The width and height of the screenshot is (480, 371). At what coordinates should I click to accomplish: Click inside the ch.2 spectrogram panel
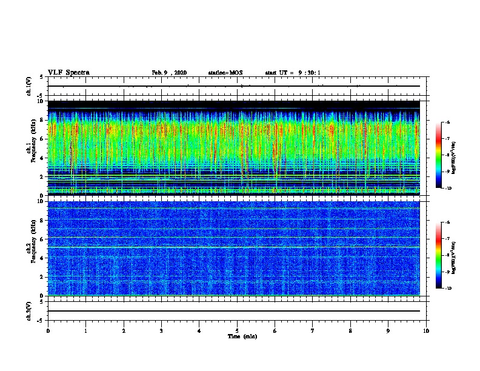click(234, 249)
